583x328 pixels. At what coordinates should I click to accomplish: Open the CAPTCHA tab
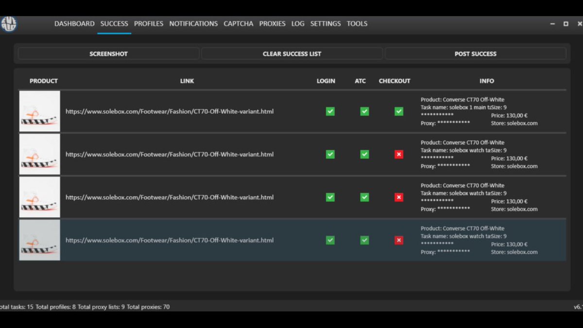[x=239, y=24]
